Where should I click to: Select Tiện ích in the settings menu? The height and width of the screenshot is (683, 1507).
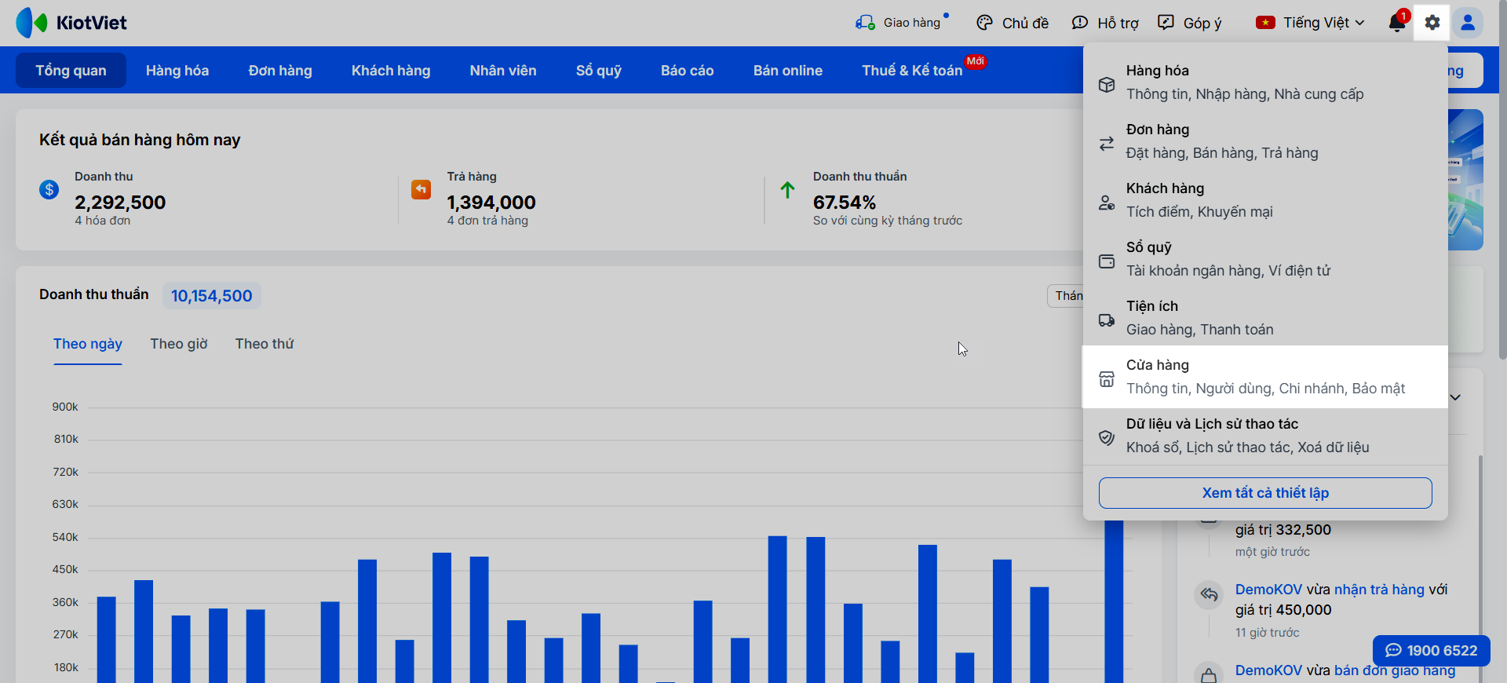tap(1265, 318)
